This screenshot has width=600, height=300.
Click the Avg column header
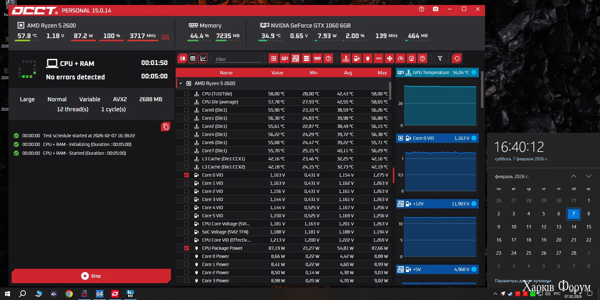pyautogui.click(x=348, y=72)
